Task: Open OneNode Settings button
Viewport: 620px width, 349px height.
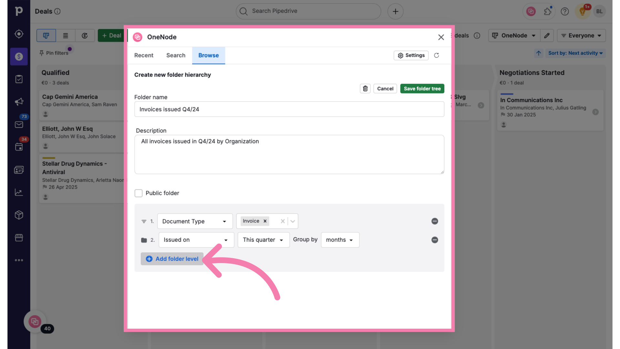Action: 411,56
